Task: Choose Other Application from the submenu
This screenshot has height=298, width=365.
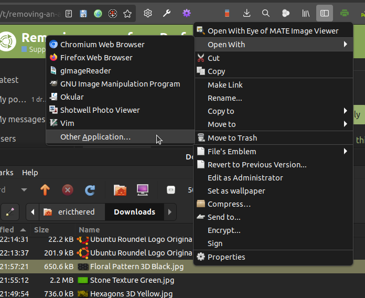Action: pos(95,137)
